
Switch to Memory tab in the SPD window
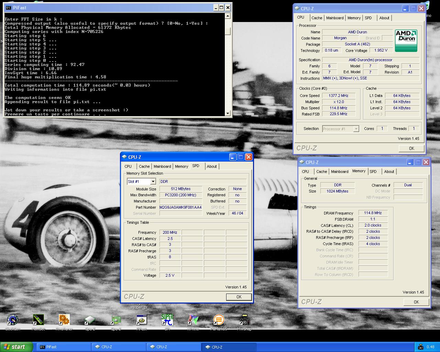tap(181, 166)
